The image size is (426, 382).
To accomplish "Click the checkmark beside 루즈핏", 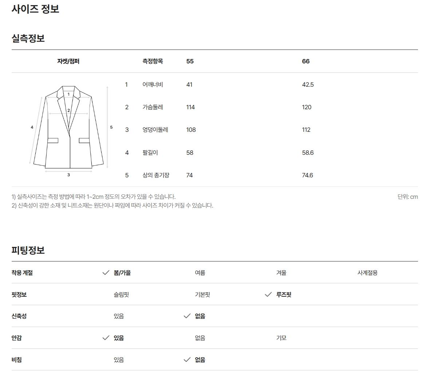I will pyautogui.click(x=268, y=294).
